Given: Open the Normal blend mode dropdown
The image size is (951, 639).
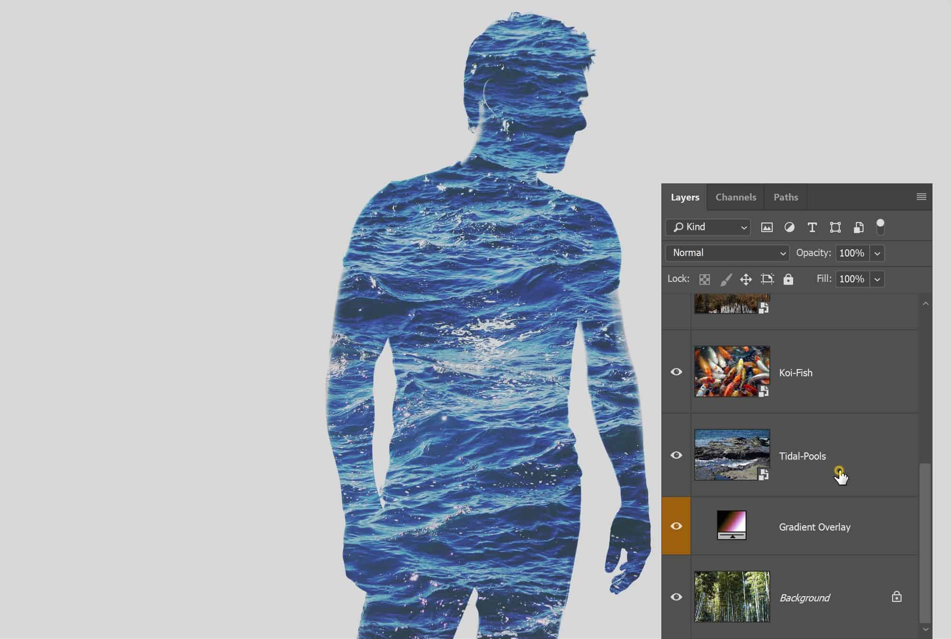Looking at the screenshot, I should tap(728, 253).
